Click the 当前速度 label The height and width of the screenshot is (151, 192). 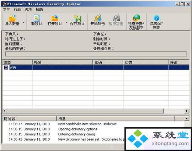[14, 44]
